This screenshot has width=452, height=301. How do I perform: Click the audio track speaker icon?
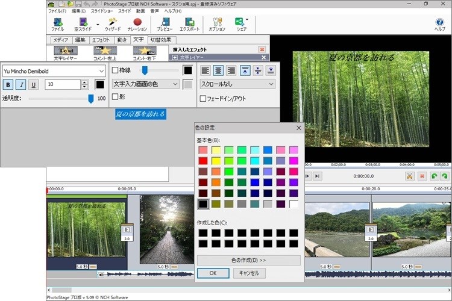tap(101, 275)
